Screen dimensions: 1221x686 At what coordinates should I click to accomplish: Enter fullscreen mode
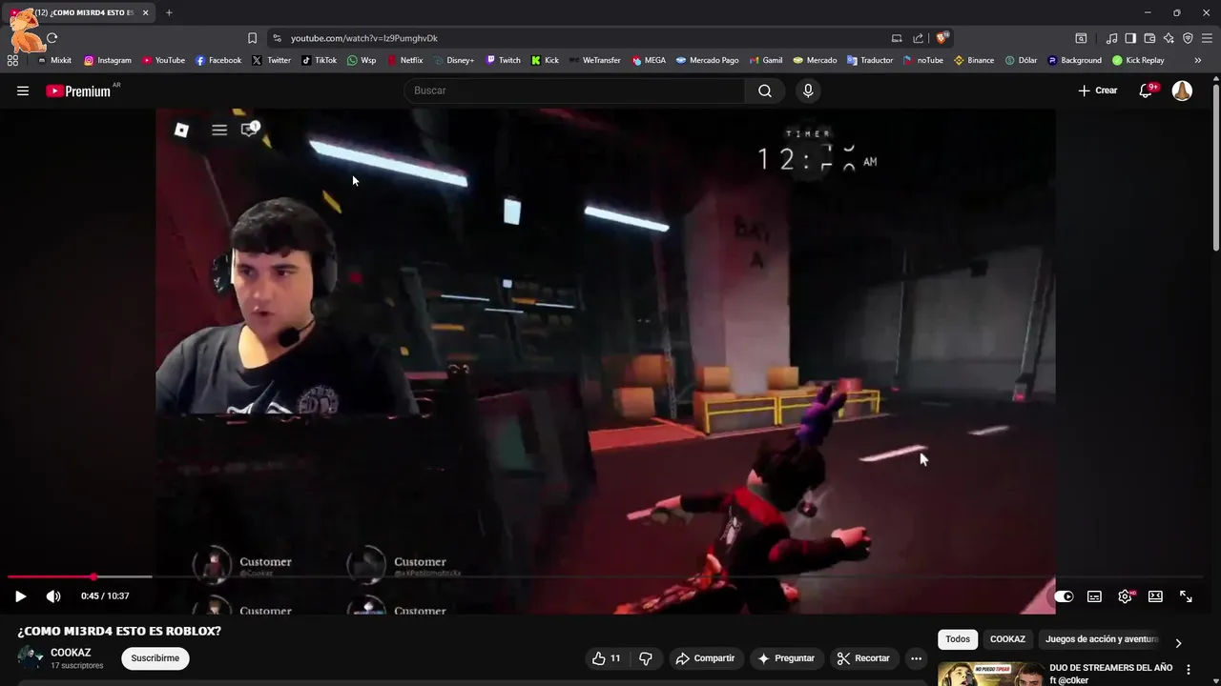click(1186, 596)
